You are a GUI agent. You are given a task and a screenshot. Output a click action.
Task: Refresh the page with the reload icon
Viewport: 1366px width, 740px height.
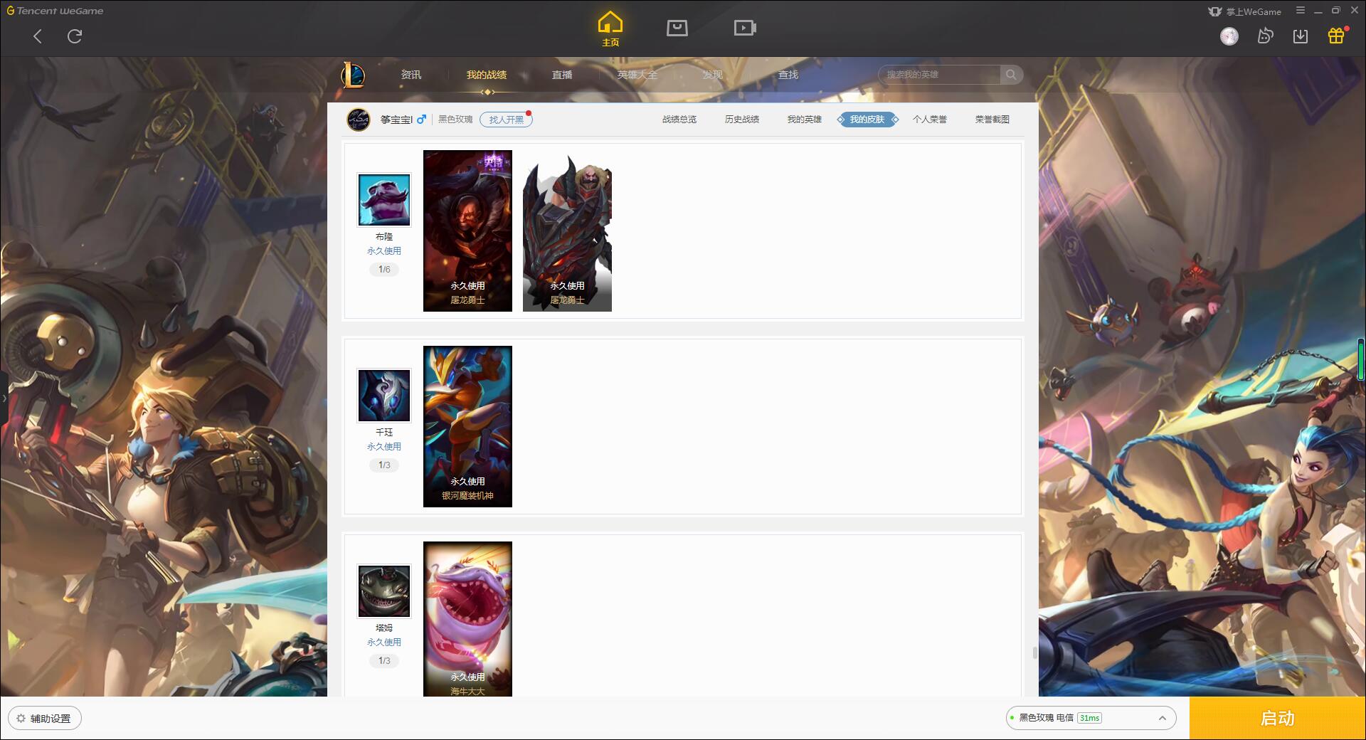point(75,36)
